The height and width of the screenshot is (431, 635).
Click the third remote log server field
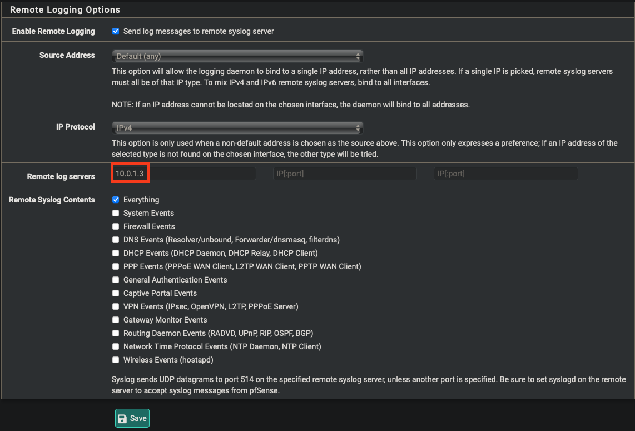505,174
